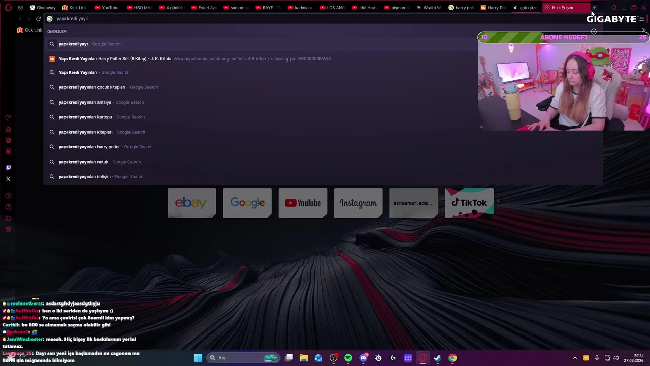Reload the page with the refresh icon

38,19
